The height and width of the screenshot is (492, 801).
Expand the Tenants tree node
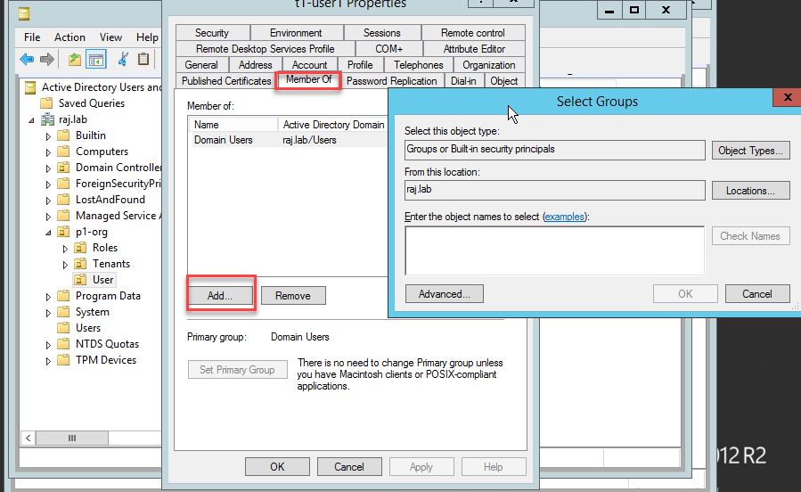click(x=65, y=265)
